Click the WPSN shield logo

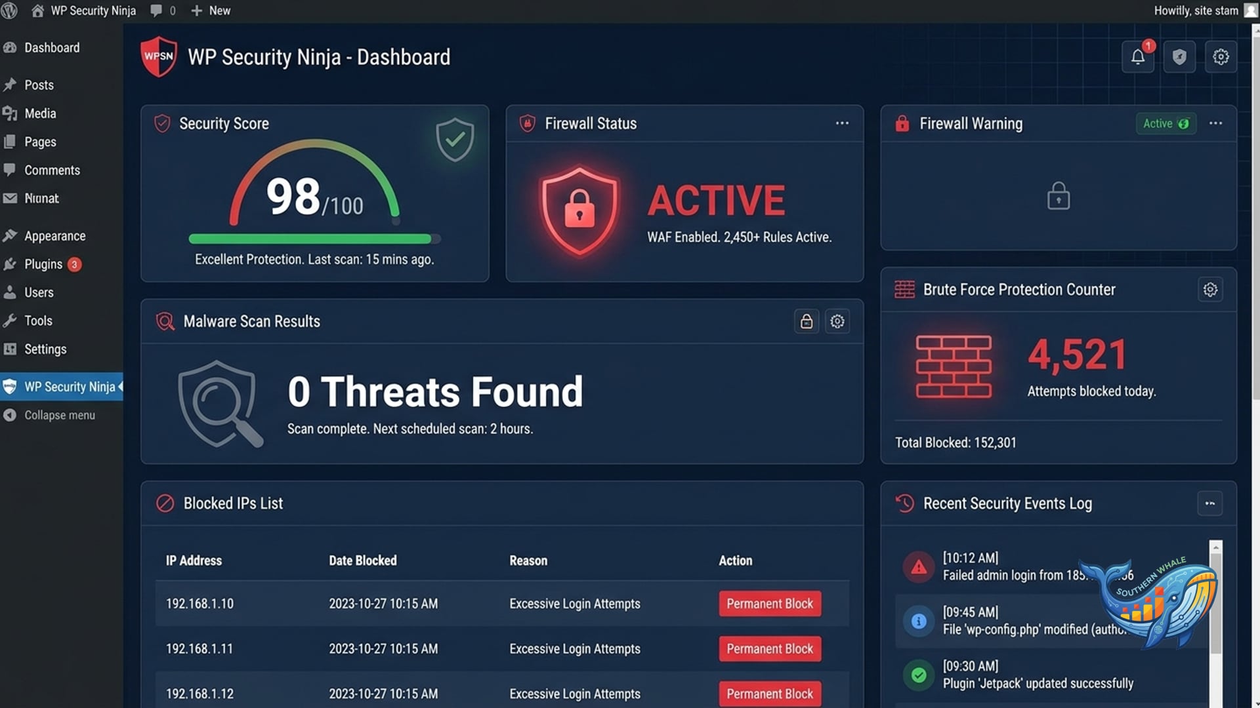[158, 56]
